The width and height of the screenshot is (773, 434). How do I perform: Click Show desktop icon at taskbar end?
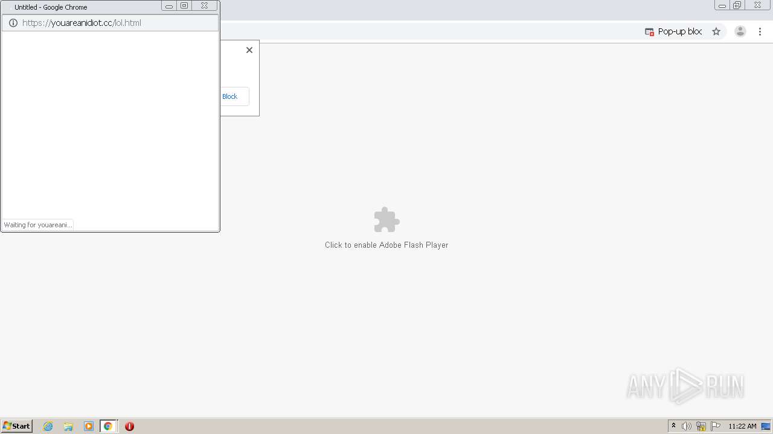(766, 426)
